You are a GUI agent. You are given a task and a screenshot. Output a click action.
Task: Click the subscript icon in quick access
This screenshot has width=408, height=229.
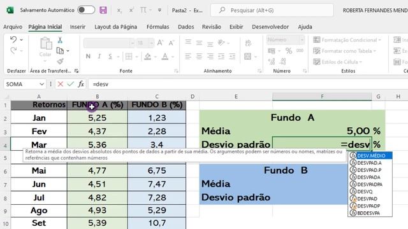(119, 10)
